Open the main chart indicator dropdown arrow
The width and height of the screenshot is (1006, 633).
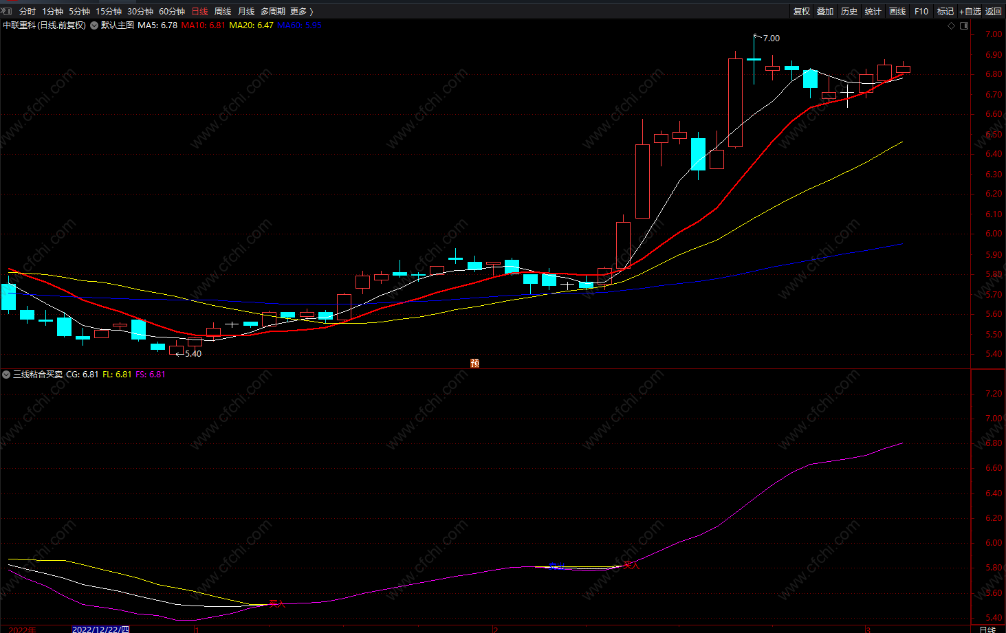pos(94,25)
